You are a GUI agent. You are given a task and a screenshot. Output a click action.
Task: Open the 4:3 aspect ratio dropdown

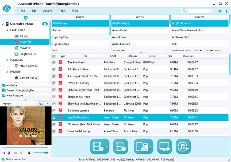pos(44,104)
